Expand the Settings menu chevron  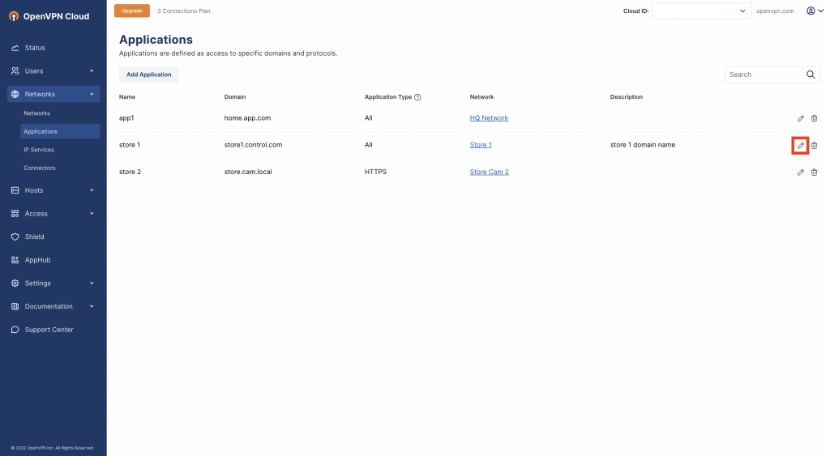(x=92, y=283)
